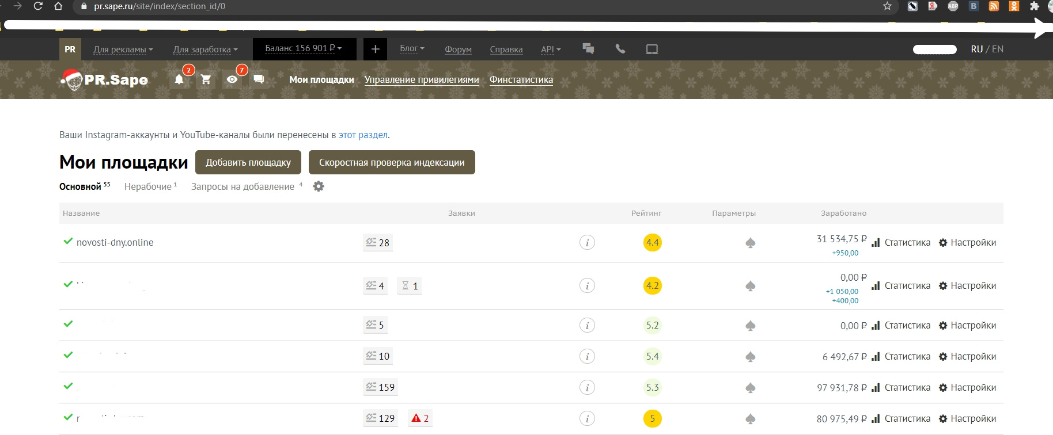This screenshot has height=435, width=1053.
Task: Switch to the "Нерабочие" tab
Action: coord(148,186)
